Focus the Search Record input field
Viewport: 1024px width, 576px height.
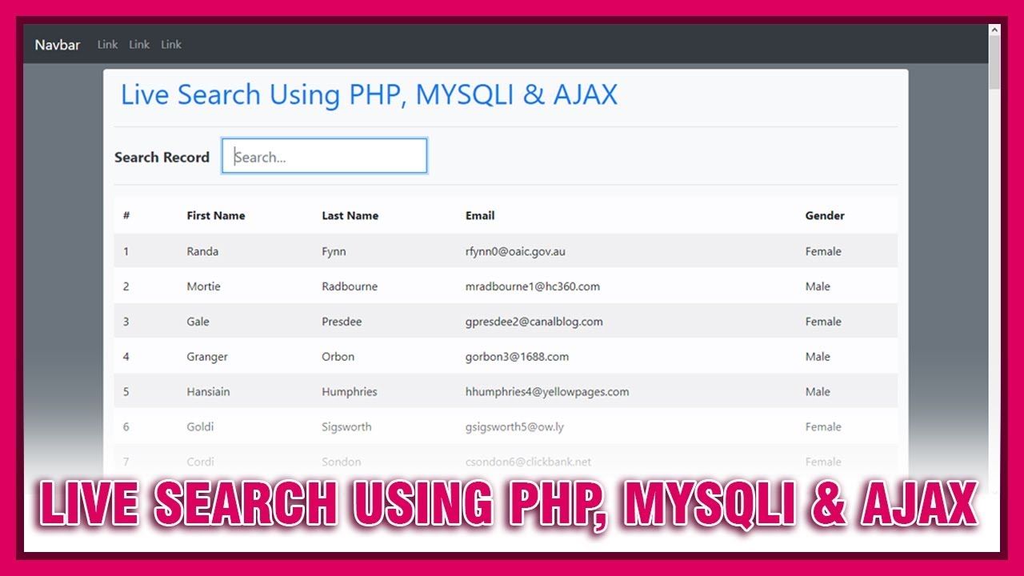(325, 156)
